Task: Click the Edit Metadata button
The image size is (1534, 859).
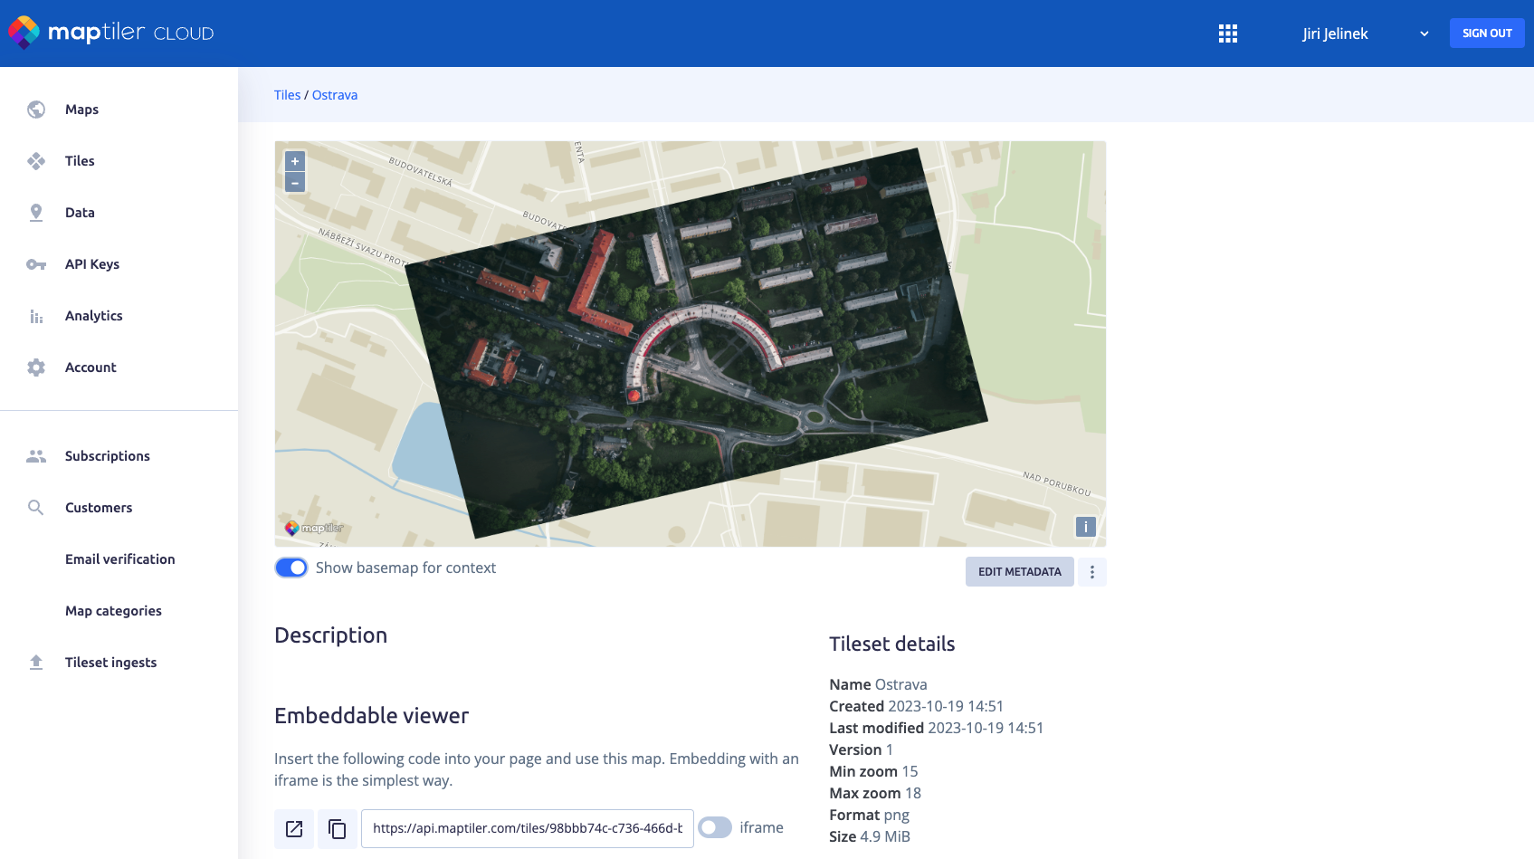Action: click(x=1020, y=572)
